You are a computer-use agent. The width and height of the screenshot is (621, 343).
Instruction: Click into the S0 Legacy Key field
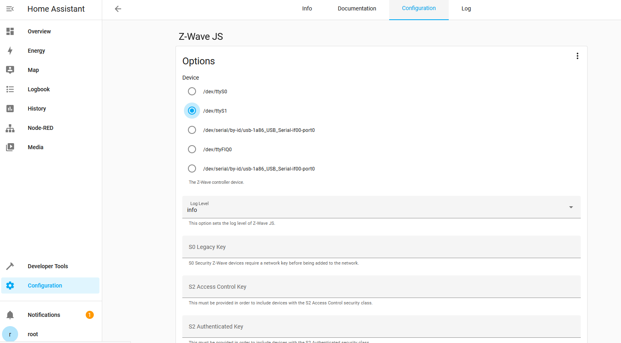click(382, 247)
